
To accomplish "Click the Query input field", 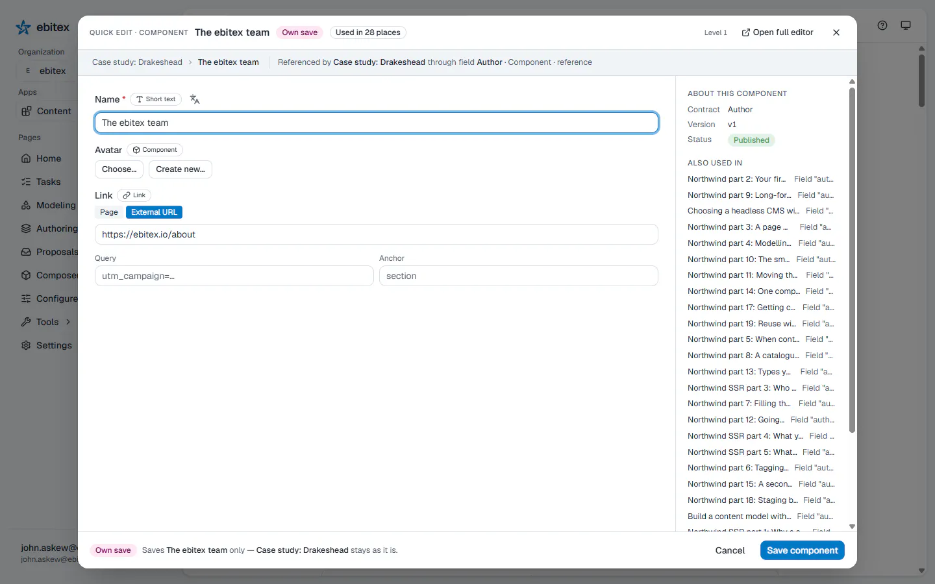I will pos(234,276).
